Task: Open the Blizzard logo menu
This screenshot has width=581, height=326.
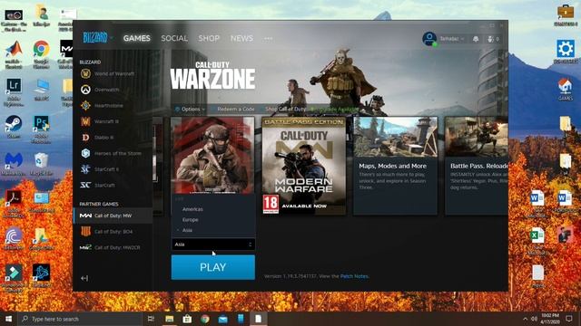Action: coord(98,38)
